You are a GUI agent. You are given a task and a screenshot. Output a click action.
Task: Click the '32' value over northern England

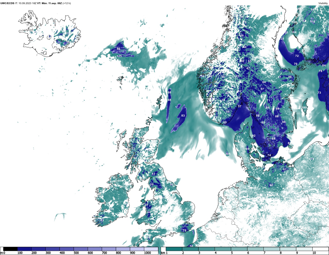(x=152, y=184)
